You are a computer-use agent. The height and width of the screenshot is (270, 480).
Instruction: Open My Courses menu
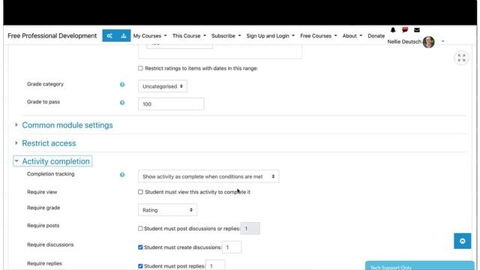tap(150, 36)
